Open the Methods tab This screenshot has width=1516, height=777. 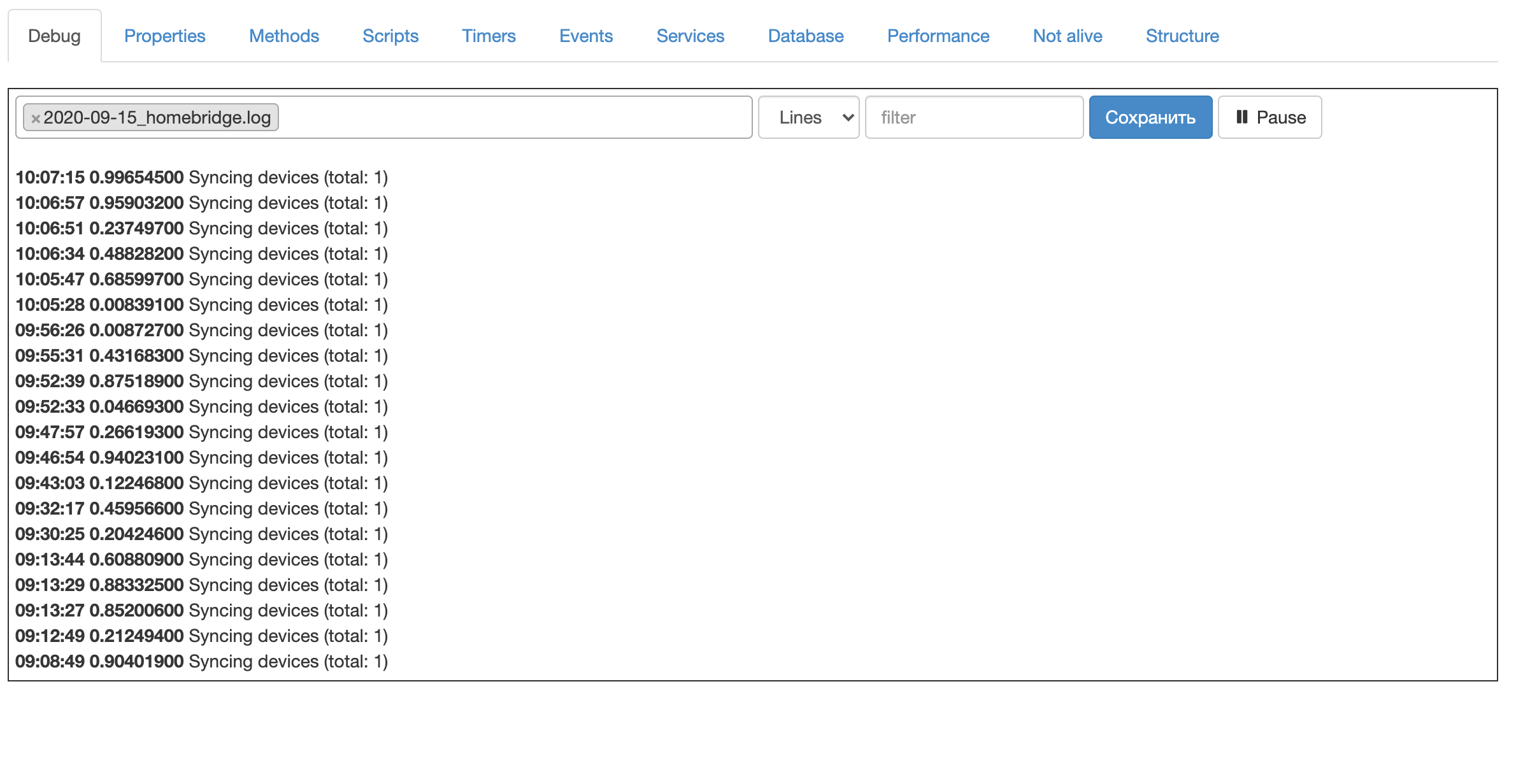coord(283,36)
